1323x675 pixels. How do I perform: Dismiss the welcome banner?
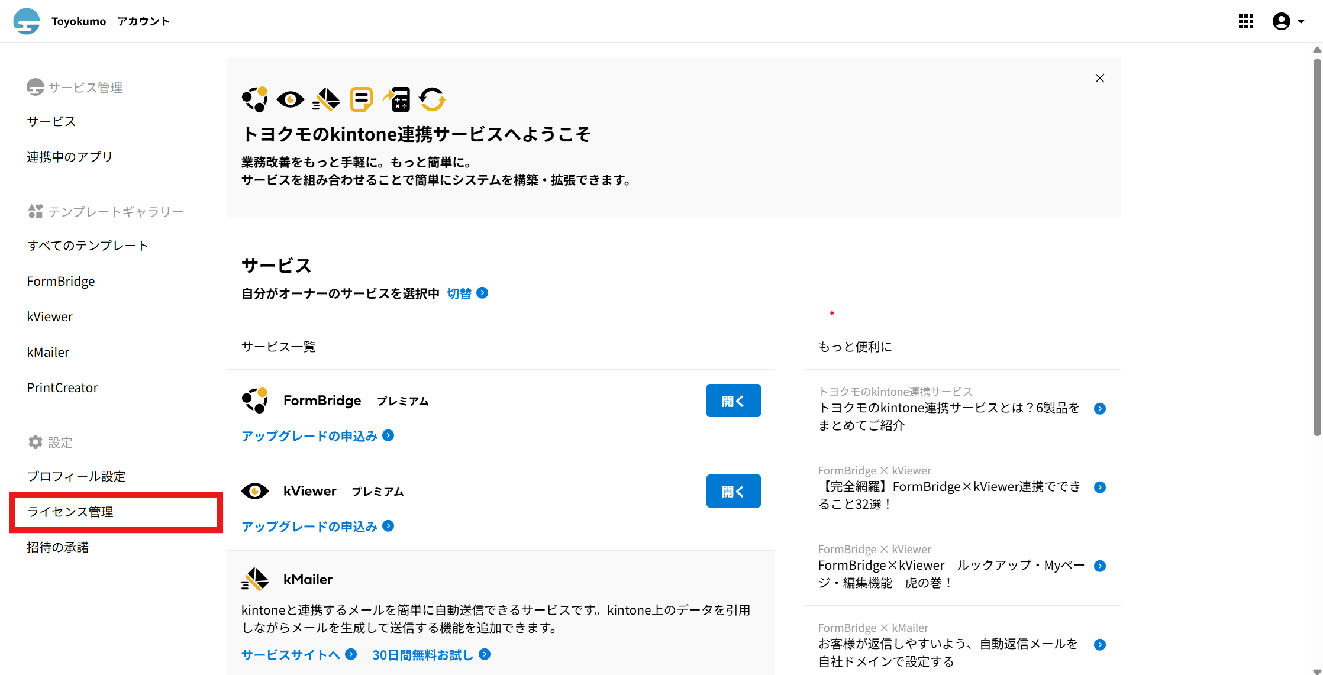(1099, 78)
